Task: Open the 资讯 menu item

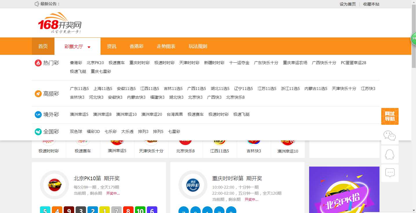Action: click(x=112, y=46)
